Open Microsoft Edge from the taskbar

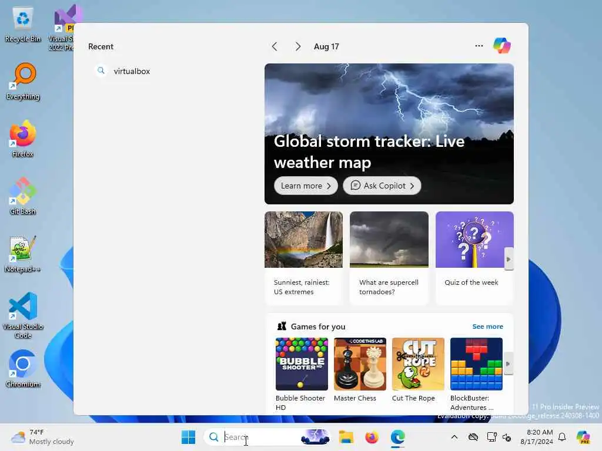pyautogui.click(x=398, y=437)
